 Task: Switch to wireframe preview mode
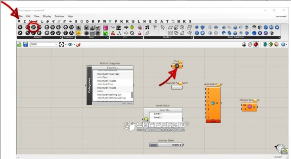(x=250, y=45)
